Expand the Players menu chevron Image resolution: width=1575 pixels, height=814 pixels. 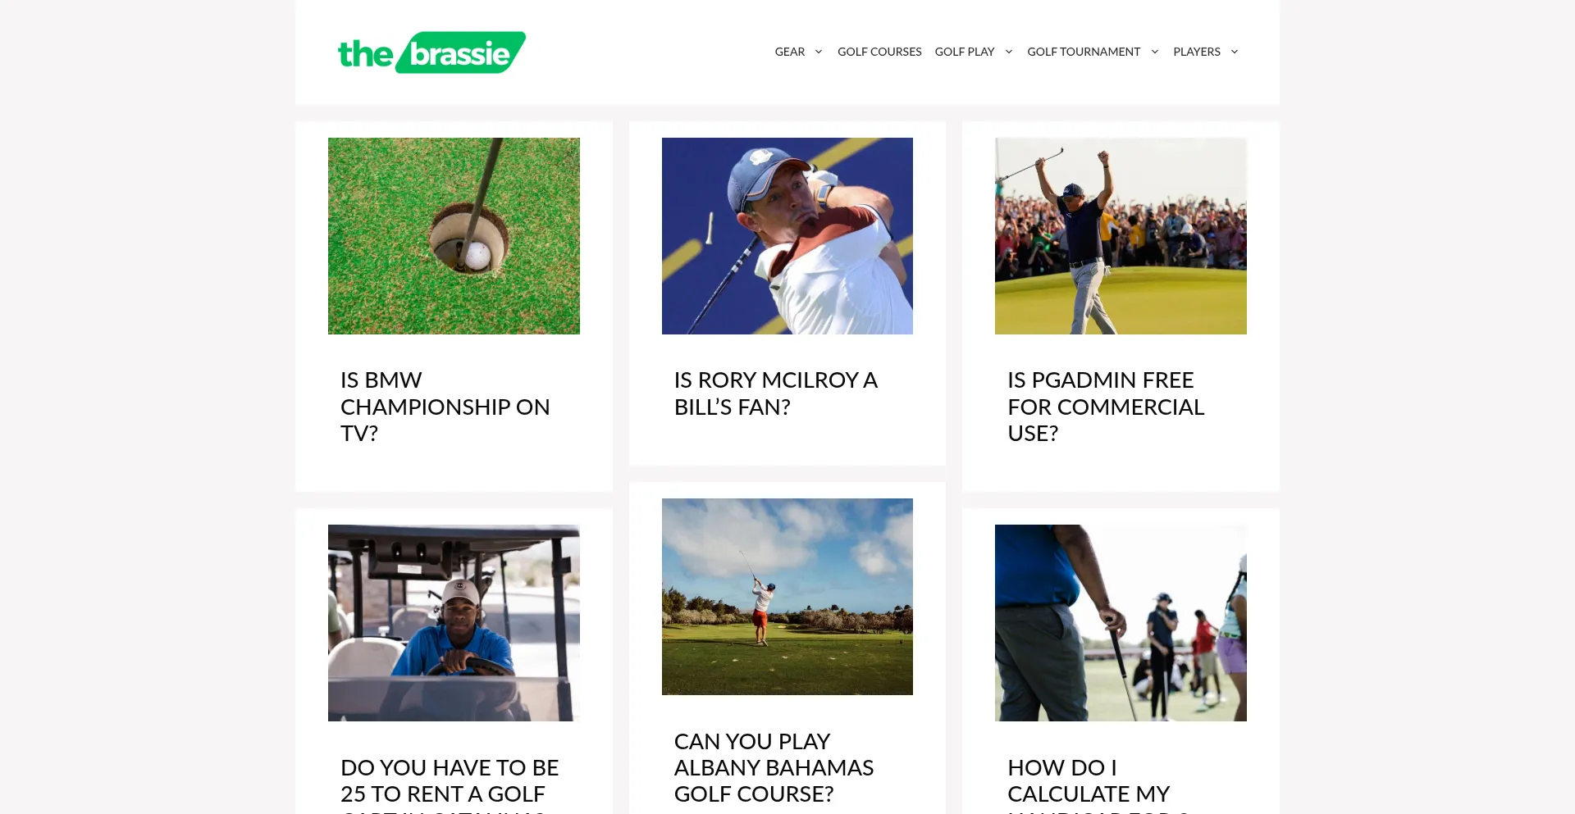click(1234, 52)
